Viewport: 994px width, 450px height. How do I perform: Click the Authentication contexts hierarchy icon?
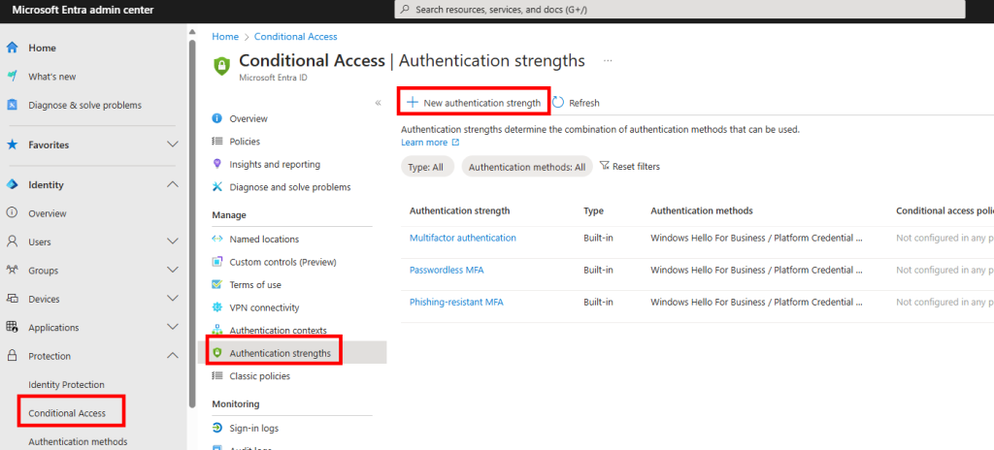217,330
